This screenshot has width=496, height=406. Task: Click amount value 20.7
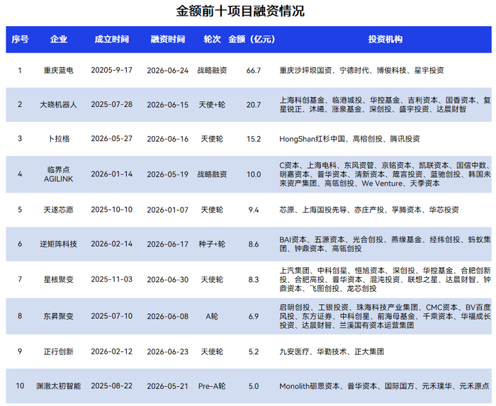pyautogui.click(x=254, y=104)
